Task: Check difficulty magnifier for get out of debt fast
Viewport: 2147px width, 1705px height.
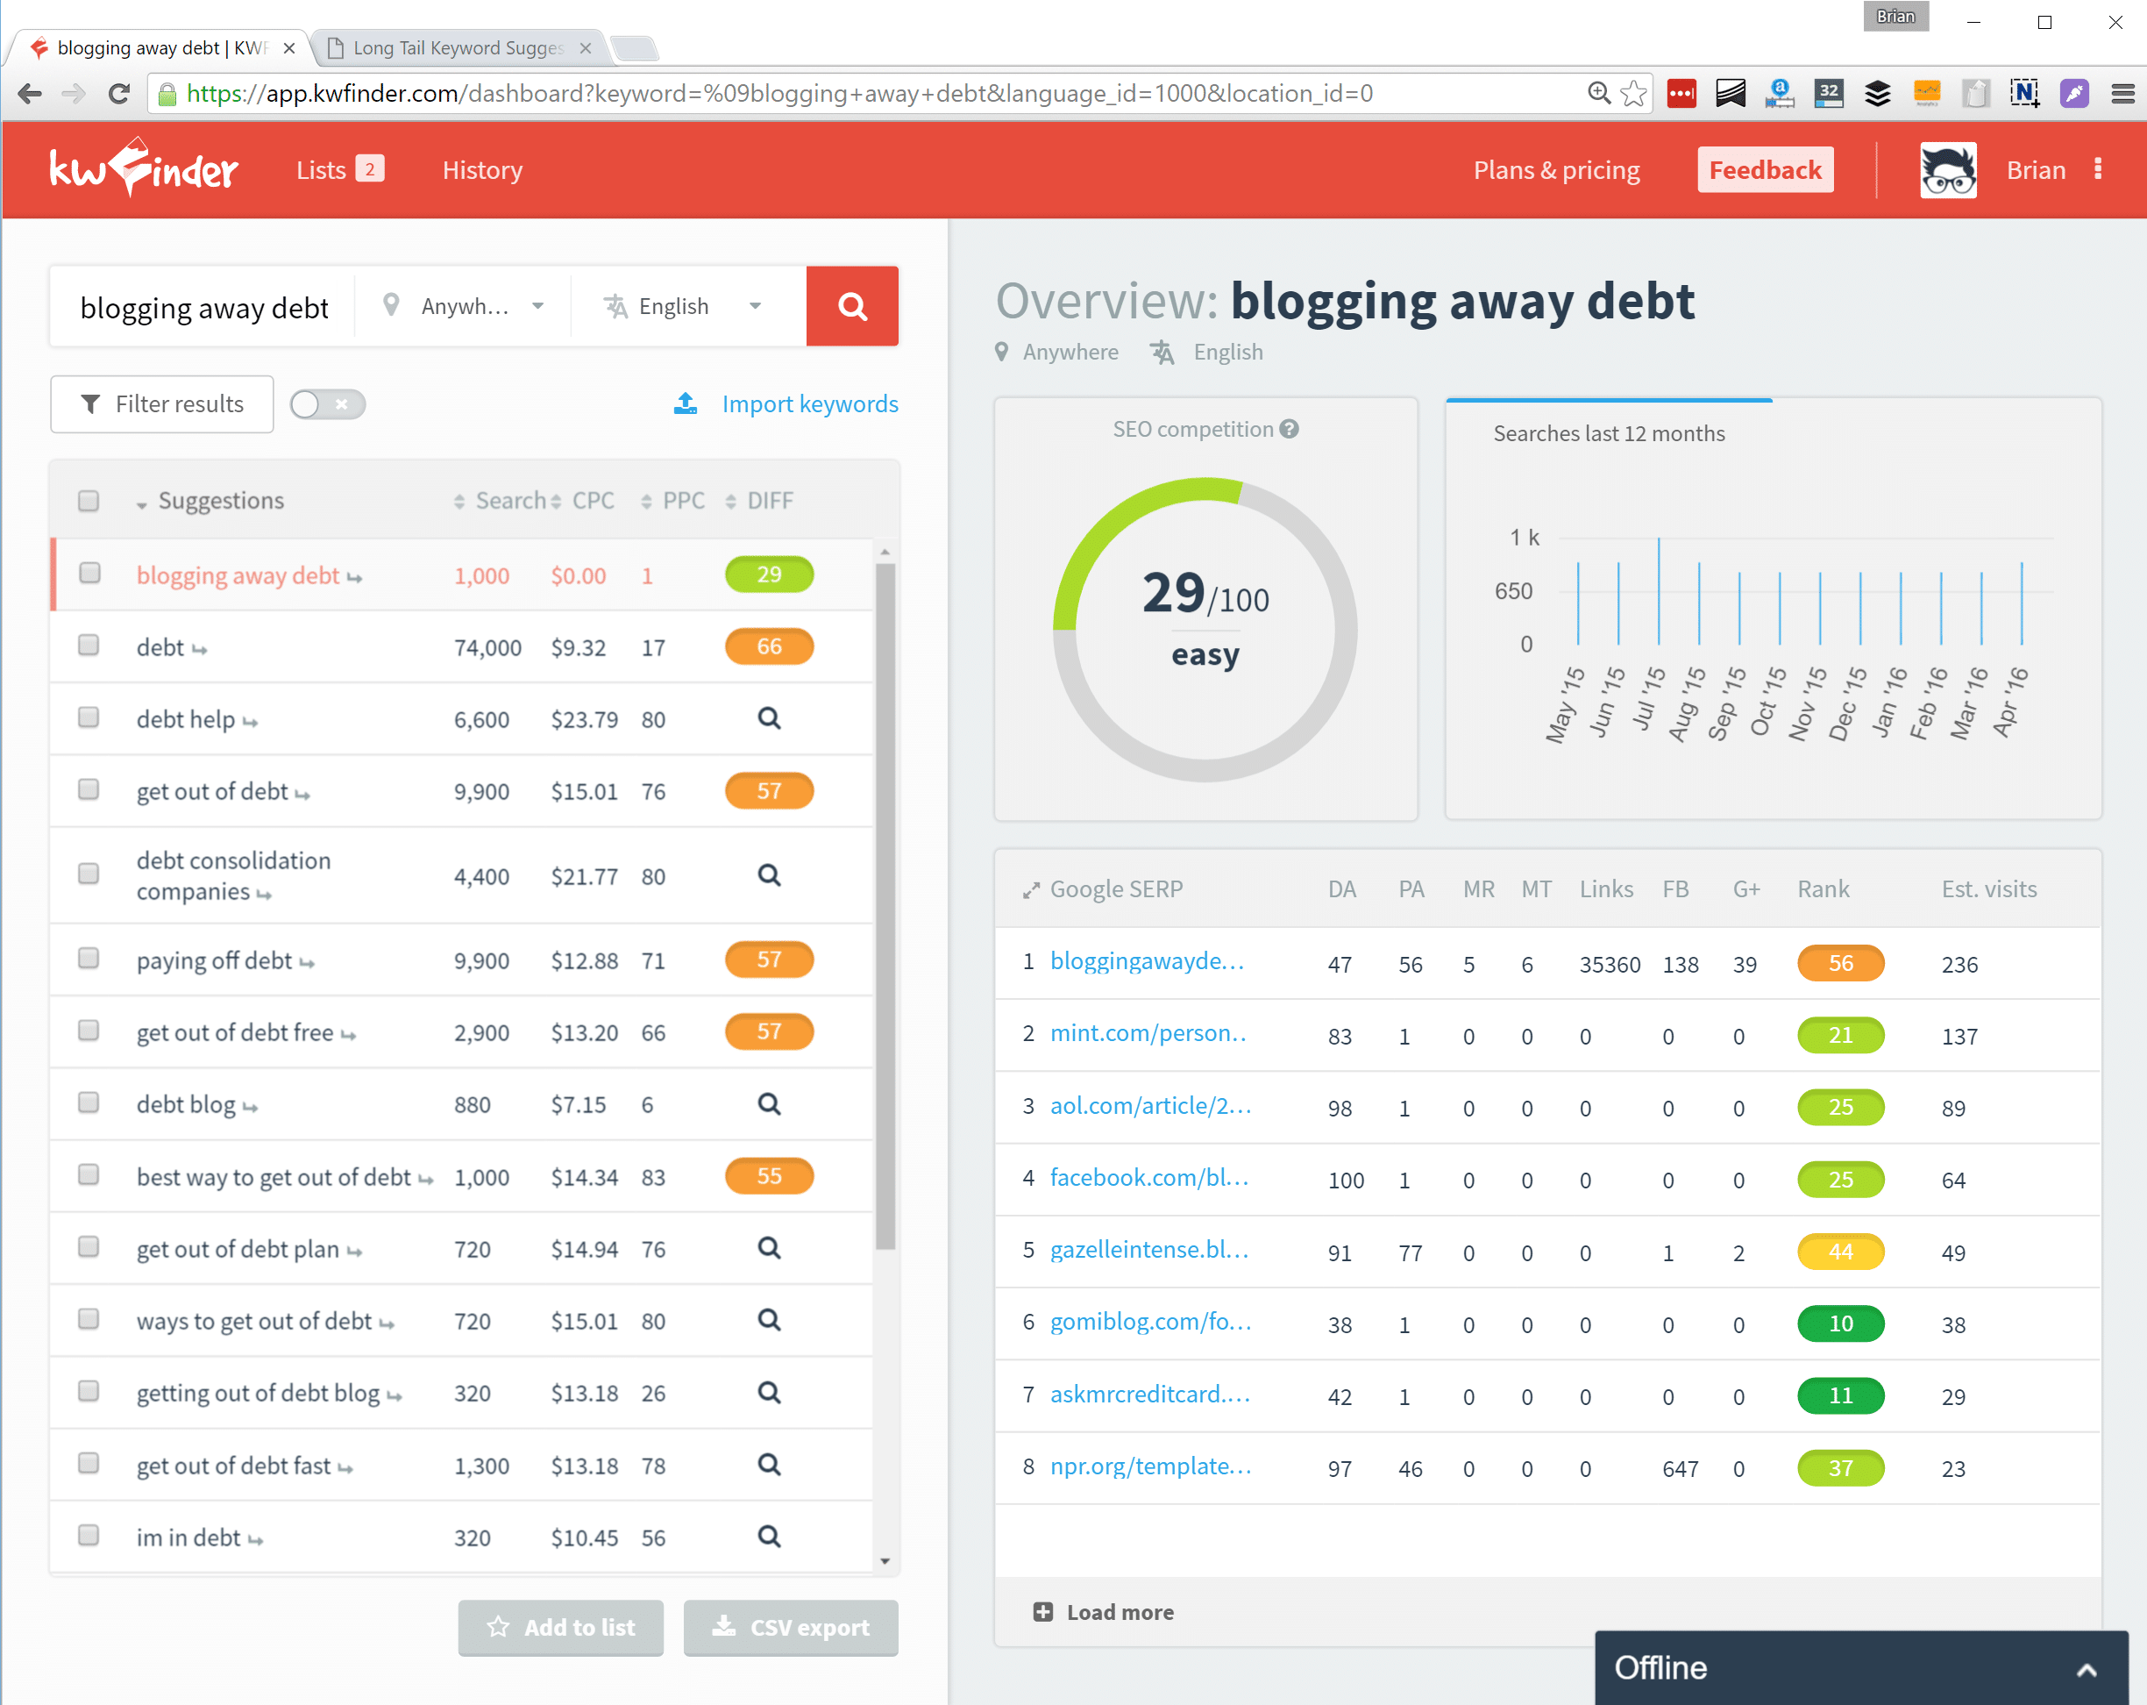Action: point(769,1465)
